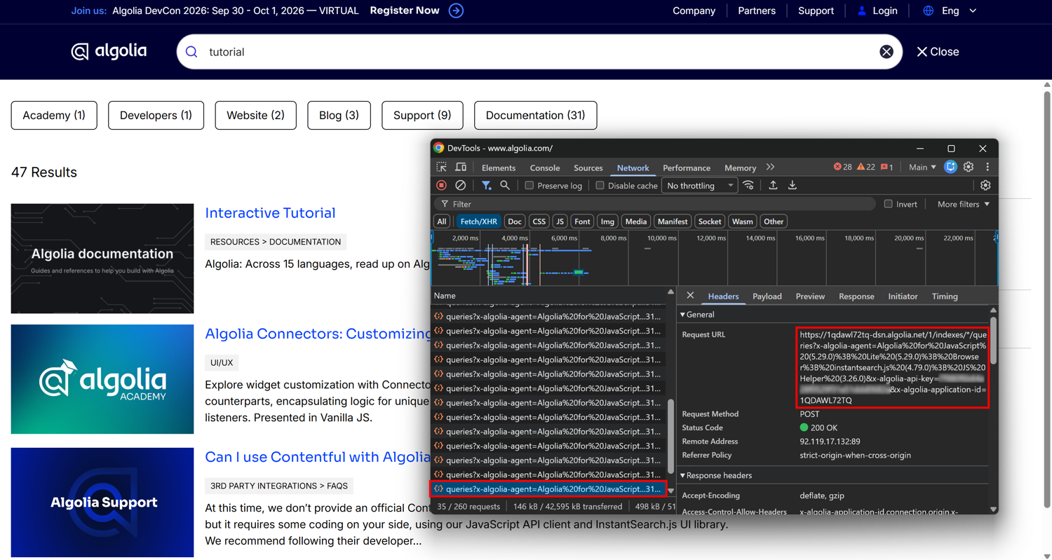Open DevTools settings gear in top bar
Screen dimensions: 1052x560
tap(969, 167)
